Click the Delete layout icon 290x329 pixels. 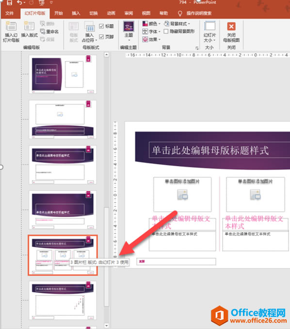[43, 24]
